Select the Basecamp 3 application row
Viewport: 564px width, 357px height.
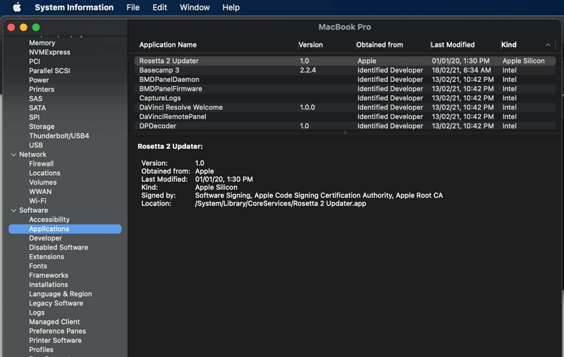coord(345,70)
